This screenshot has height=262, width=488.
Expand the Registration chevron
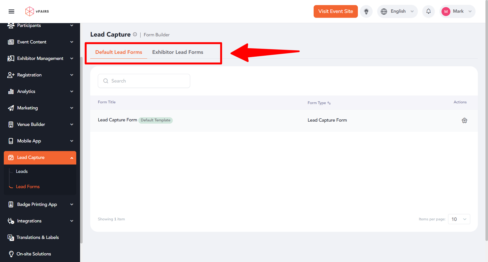click(x=72, y=75)
